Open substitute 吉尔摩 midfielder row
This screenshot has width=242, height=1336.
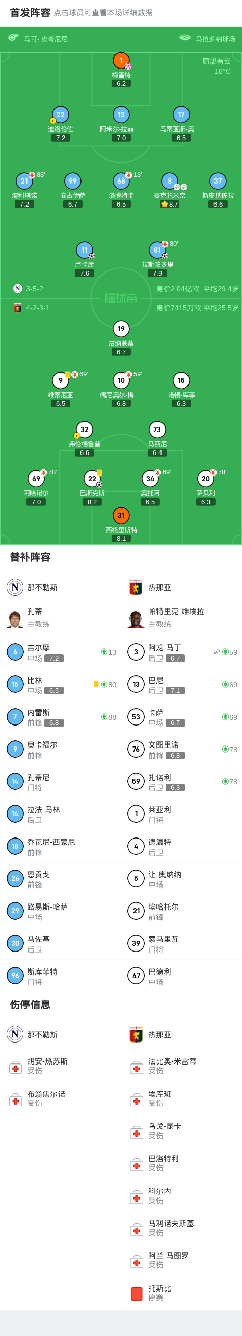click(x=61, y=652)
